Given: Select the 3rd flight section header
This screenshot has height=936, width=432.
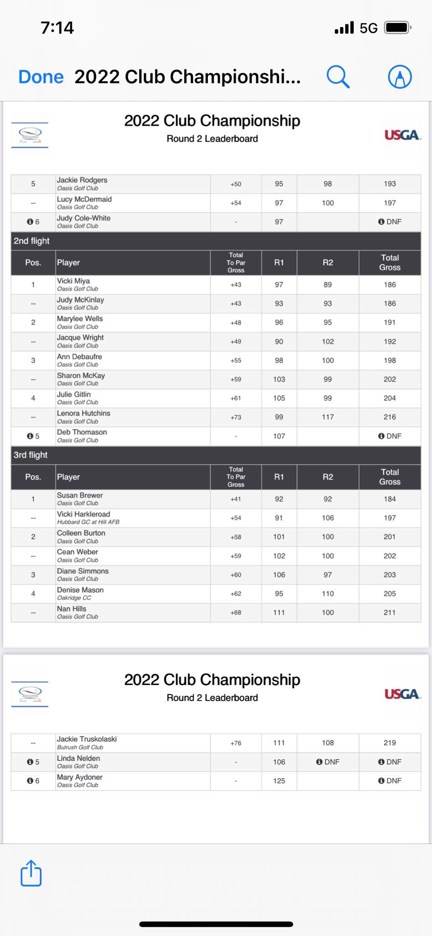Looking at the screenshot, I should (x=216, y=455).
